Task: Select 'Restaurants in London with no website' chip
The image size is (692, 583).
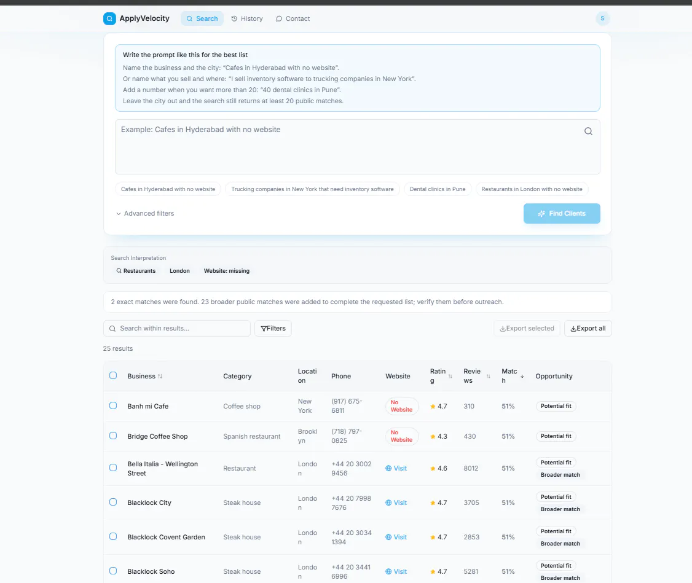Action: coord(532,189)
